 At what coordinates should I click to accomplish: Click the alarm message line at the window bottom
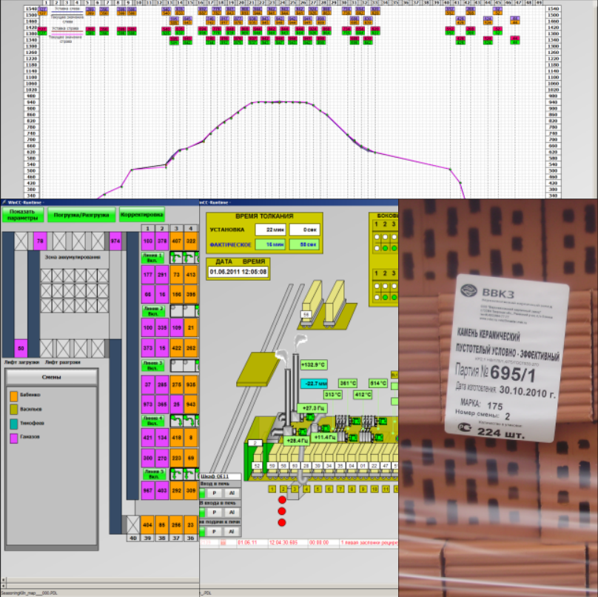point(299,542)
